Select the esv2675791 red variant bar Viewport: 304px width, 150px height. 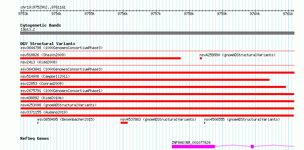(157, 94)
